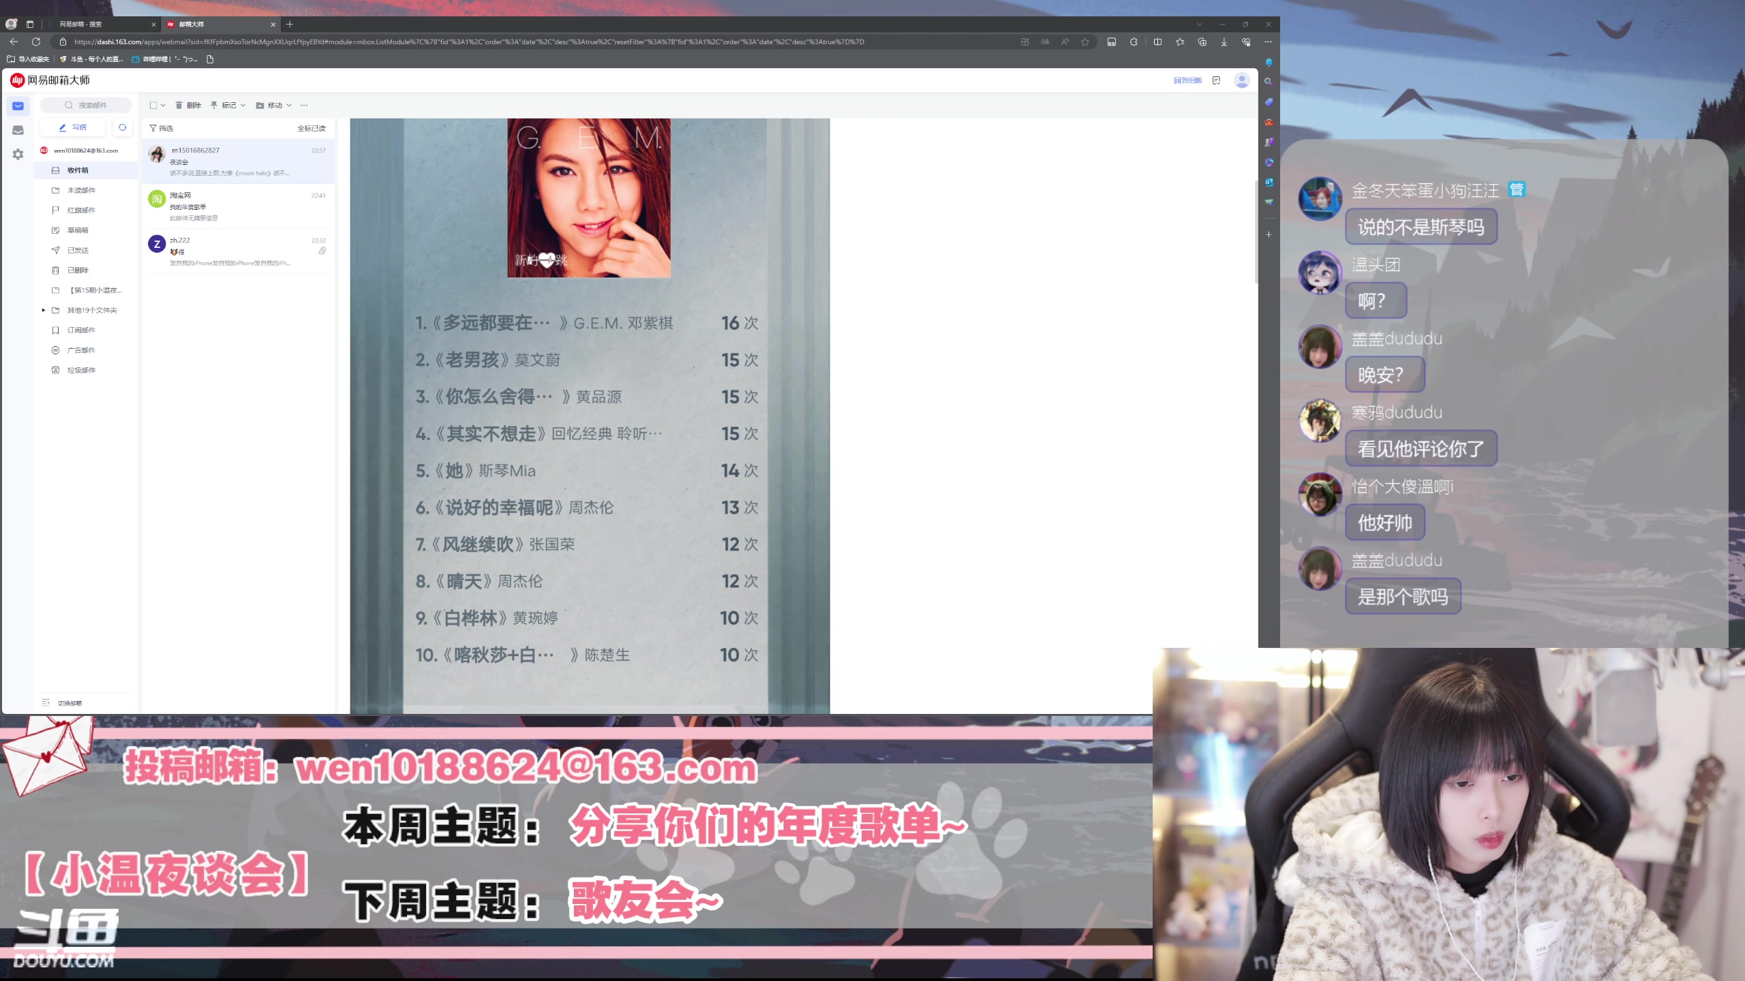The width and height of the screenshot is (1745, 981).
Task: Open select-all checkbox dropdown arrow
Action: (163, 105)
